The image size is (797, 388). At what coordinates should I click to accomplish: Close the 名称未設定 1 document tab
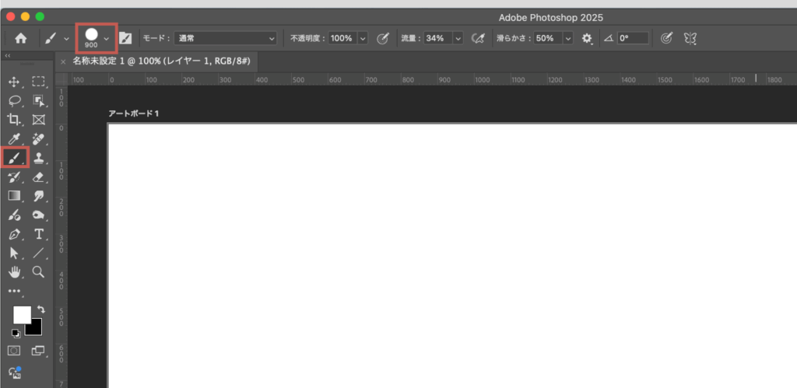click(x=63, y=62)
